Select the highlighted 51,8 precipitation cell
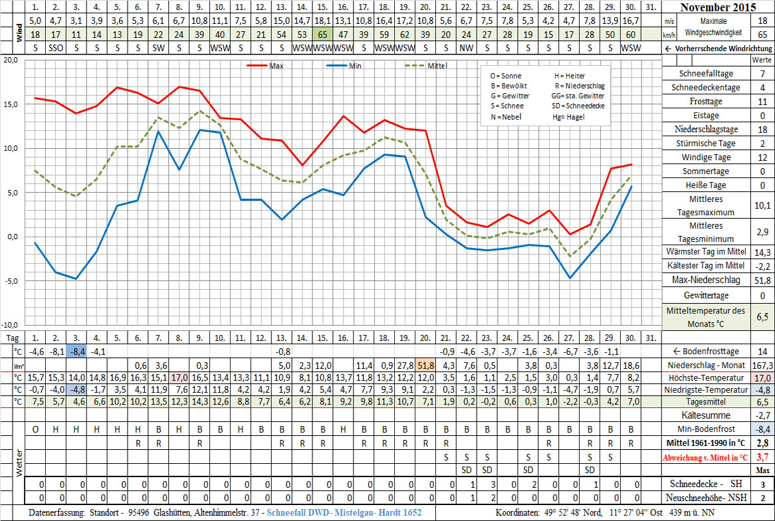The width and height of the screenshot is (775, 521). (x=425, y=365)
